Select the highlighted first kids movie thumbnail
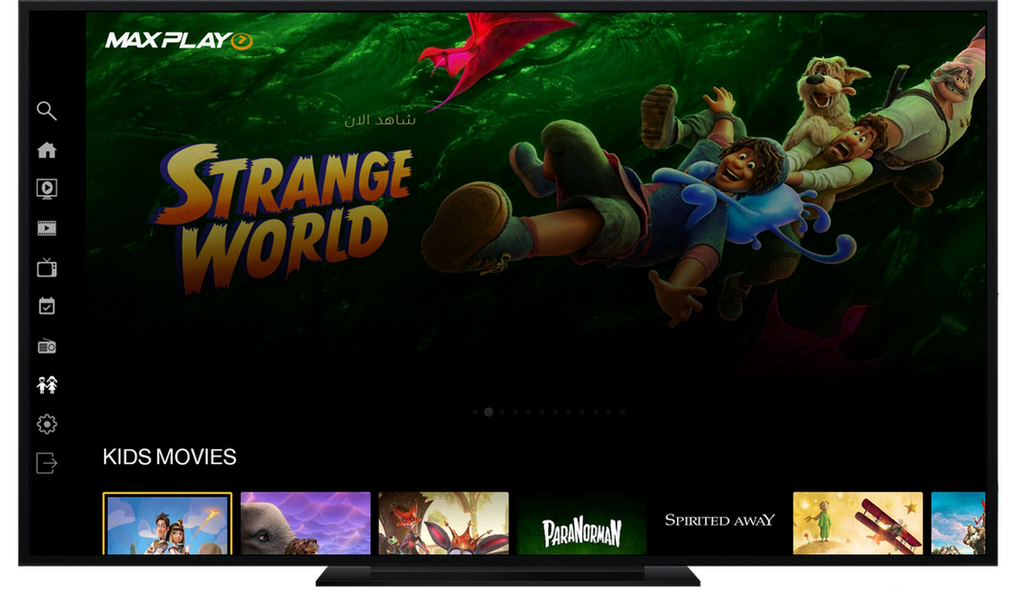The image size is (1022, 591). pos(167,523)
